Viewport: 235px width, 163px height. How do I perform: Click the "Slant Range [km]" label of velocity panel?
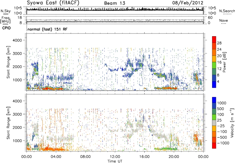pos(8,123)
